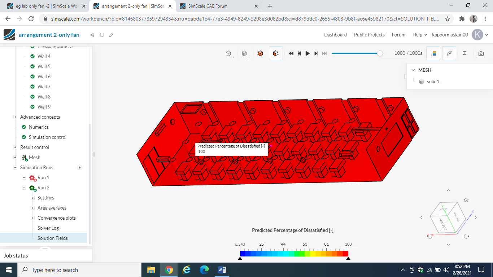Select the orange solid cube display mode
Image resolution: width=493 pixels, height=277 pixels.
[260, 53]
